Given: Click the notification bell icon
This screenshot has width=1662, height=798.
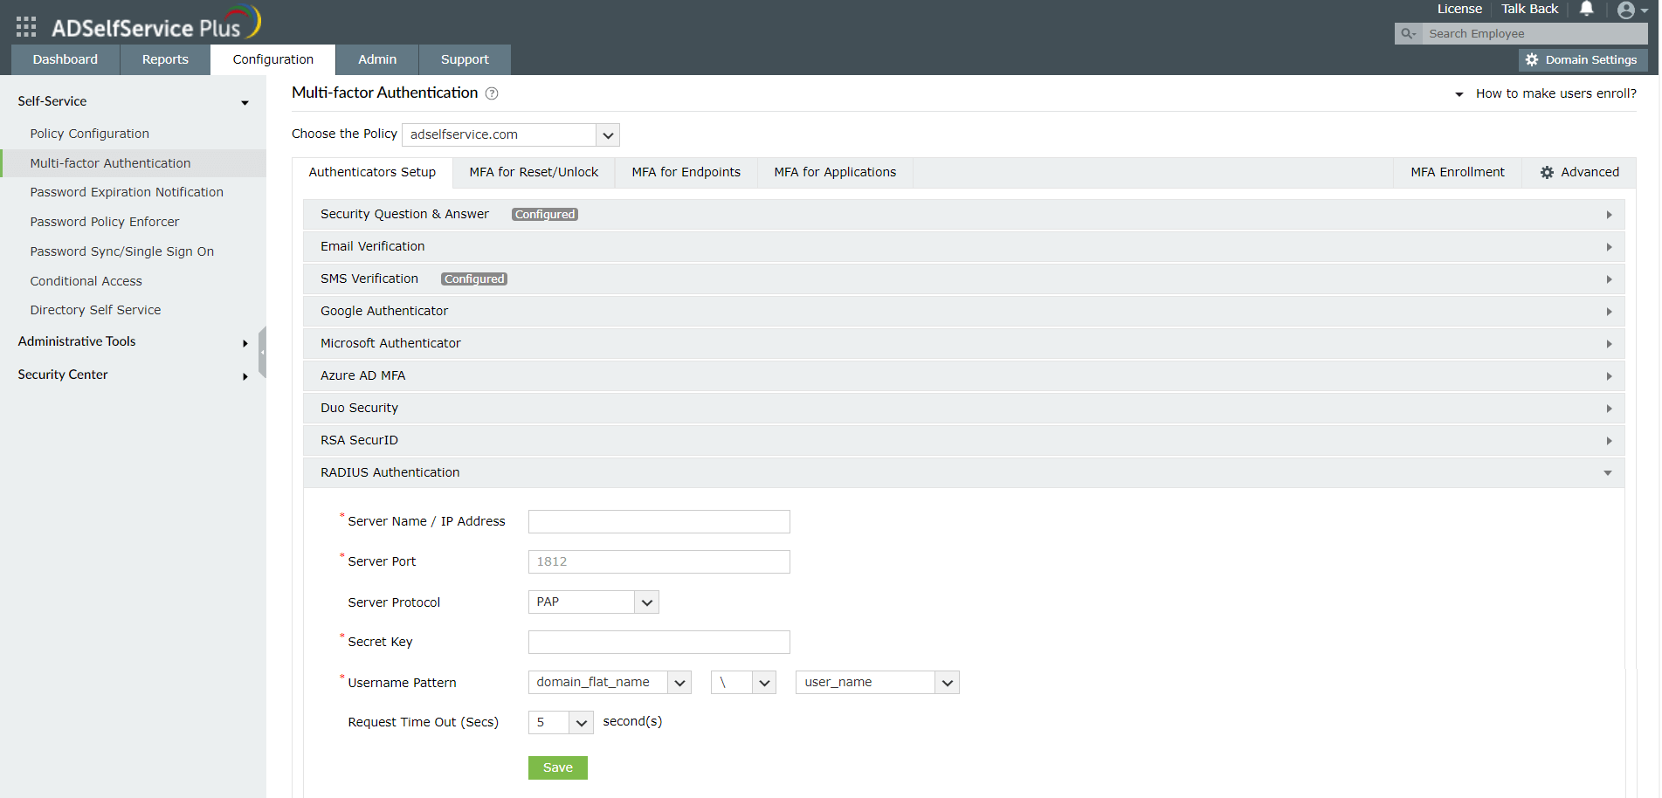Looking at the screenshot, I should coord(1587,9).
